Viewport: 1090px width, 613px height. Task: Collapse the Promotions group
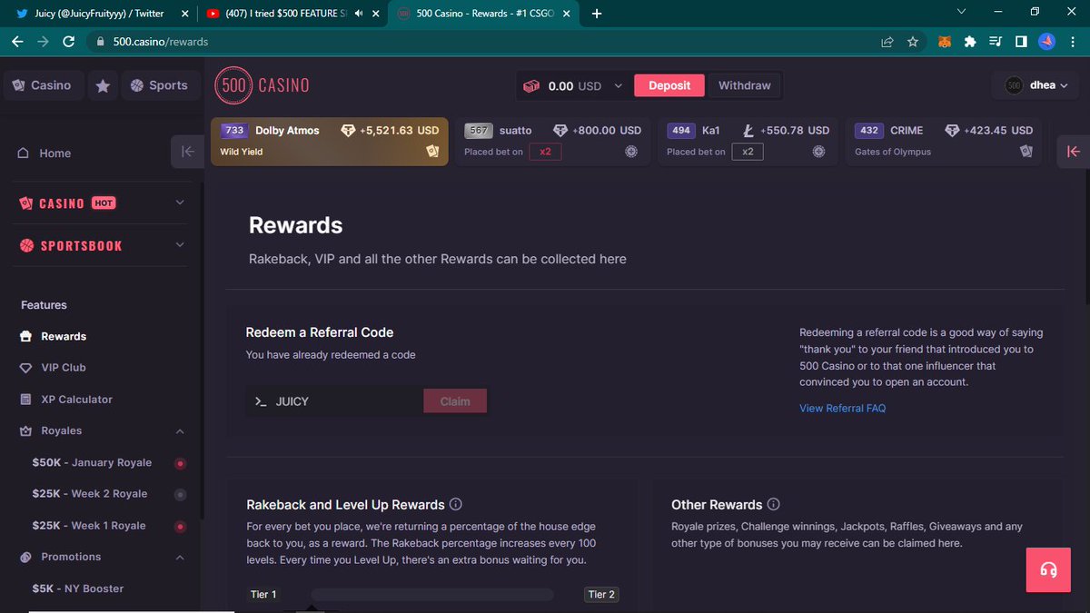(180, 558)
